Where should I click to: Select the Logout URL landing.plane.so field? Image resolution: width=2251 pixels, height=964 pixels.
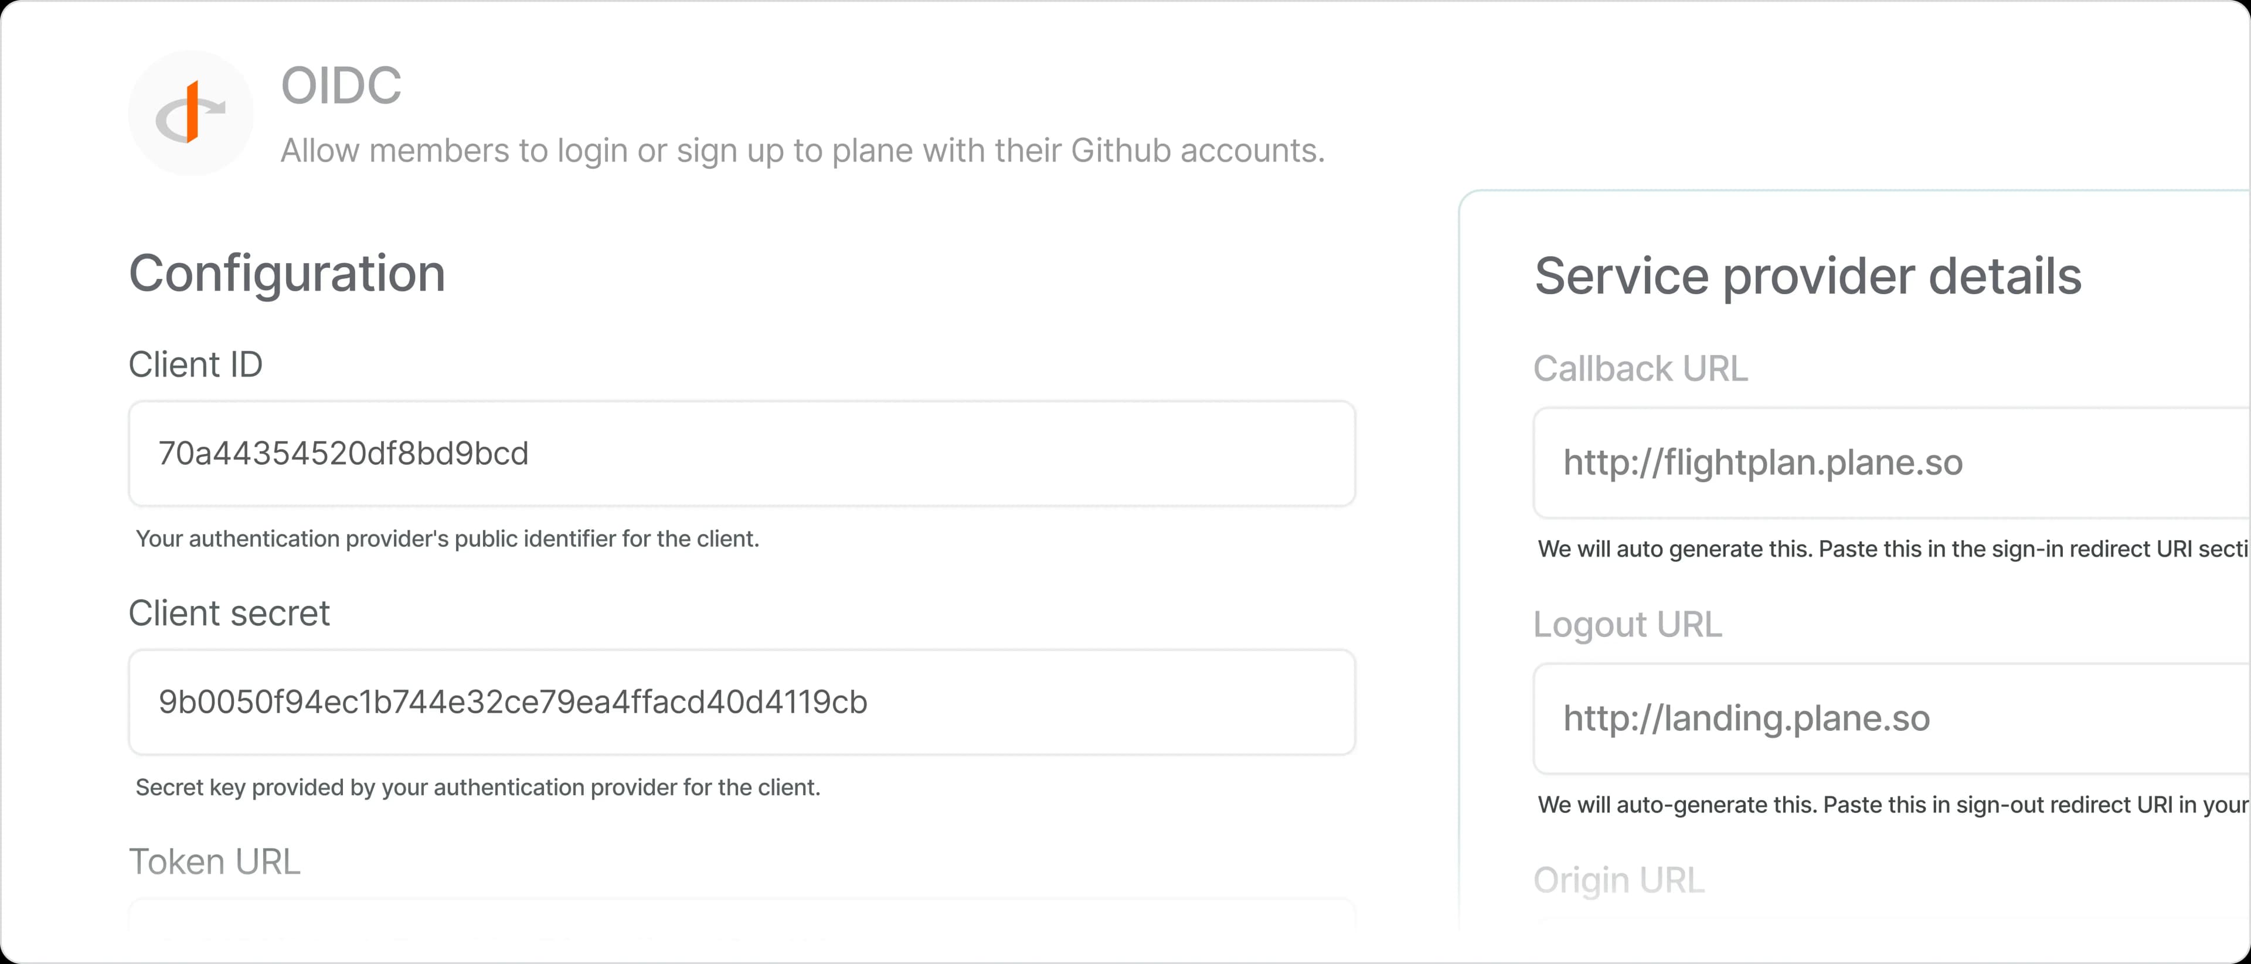[1888, 718]
